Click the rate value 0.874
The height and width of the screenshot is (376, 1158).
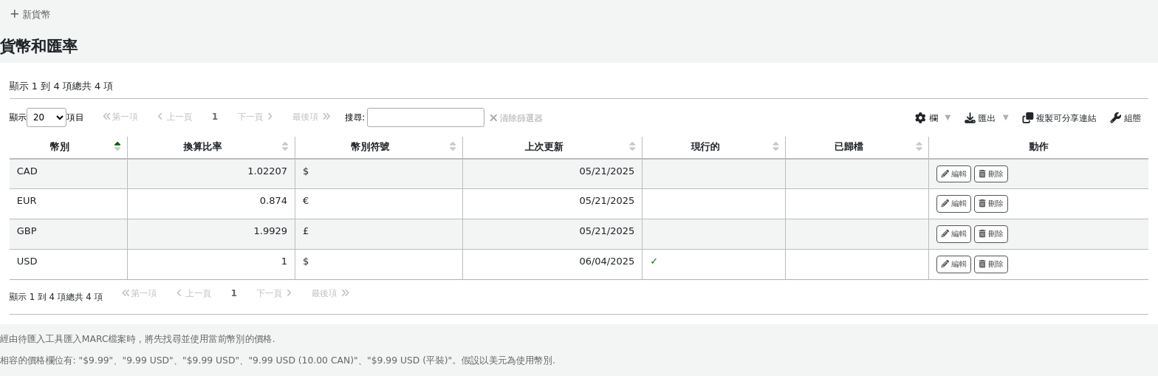(x=273, y=201)
